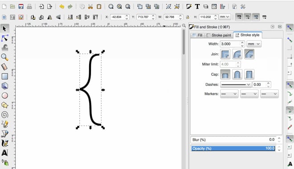Set cap style to round cap
This screenshot has height=169, width=294.
coord(237,74)
